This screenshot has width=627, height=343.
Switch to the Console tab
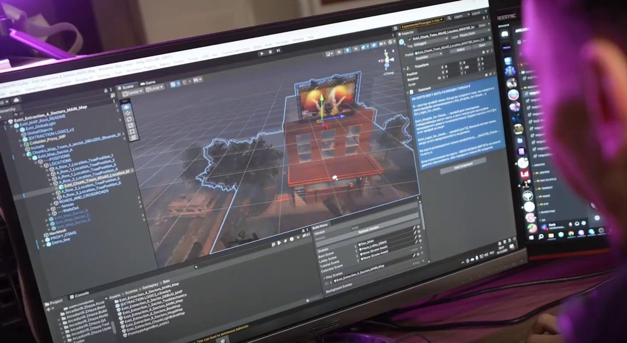[79, 294]
